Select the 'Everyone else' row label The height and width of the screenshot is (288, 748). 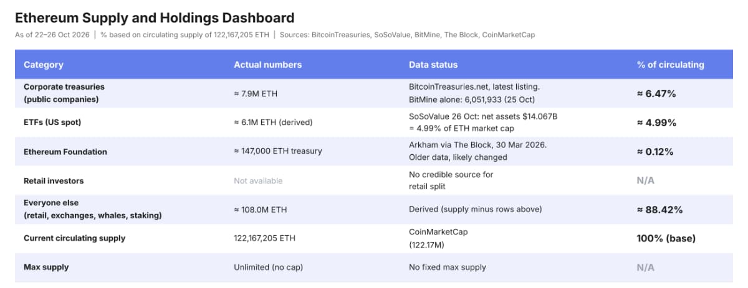(x=93, y=209)
